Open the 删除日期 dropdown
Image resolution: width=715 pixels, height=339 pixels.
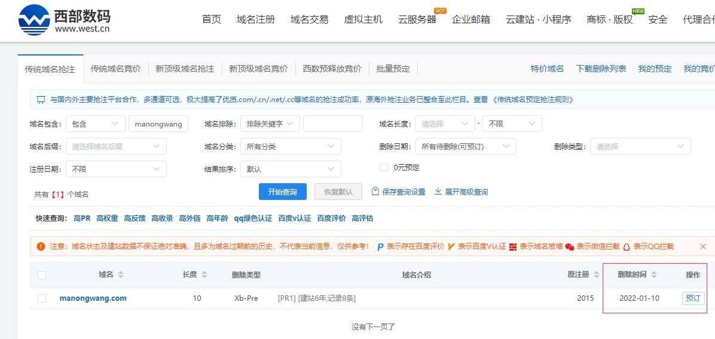[465, 146]
